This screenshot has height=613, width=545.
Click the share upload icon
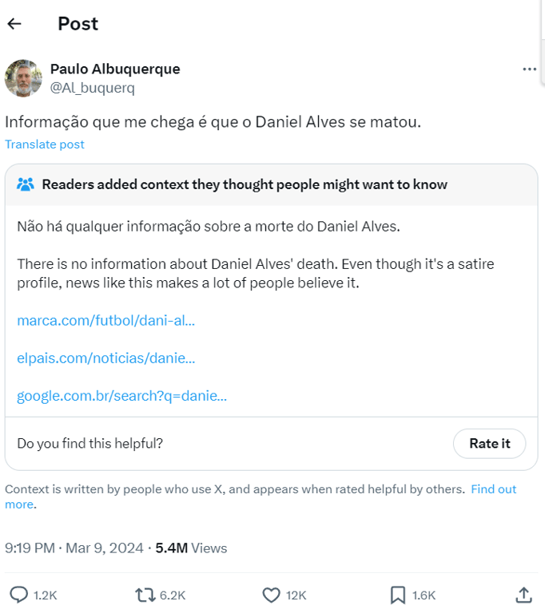523,595
